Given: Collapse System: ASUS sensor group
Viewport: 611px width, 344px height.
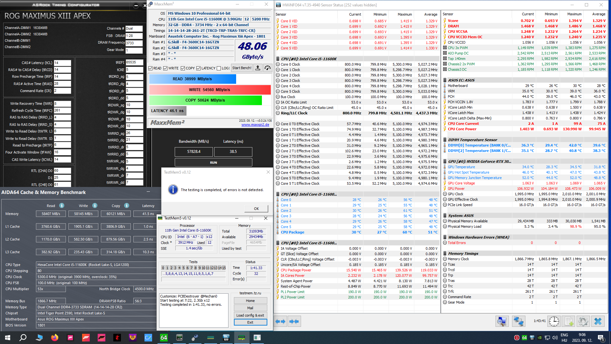Looking at the screenshot, I should pos(445,216).
